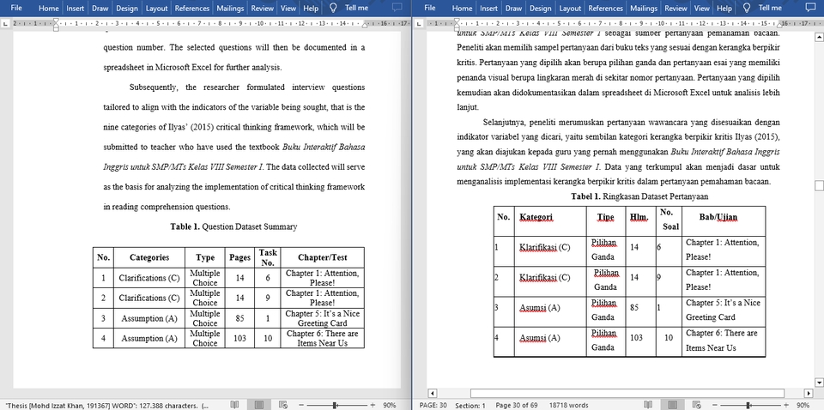
Task: Open the View tab in right window
Action: (x=701, y=8)
